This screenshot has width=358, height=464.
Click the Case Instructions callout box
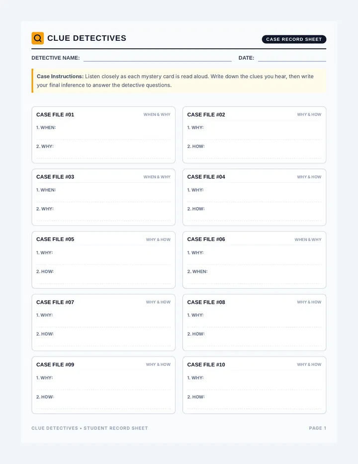pos(179,81)
